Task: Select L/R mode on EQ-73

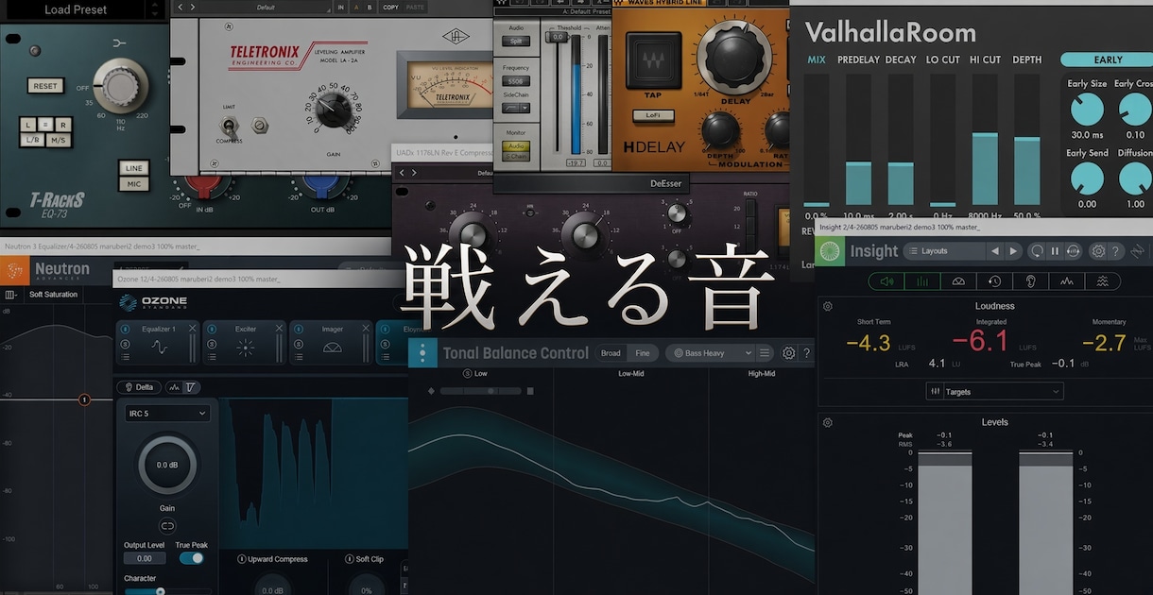Action: 34,141
